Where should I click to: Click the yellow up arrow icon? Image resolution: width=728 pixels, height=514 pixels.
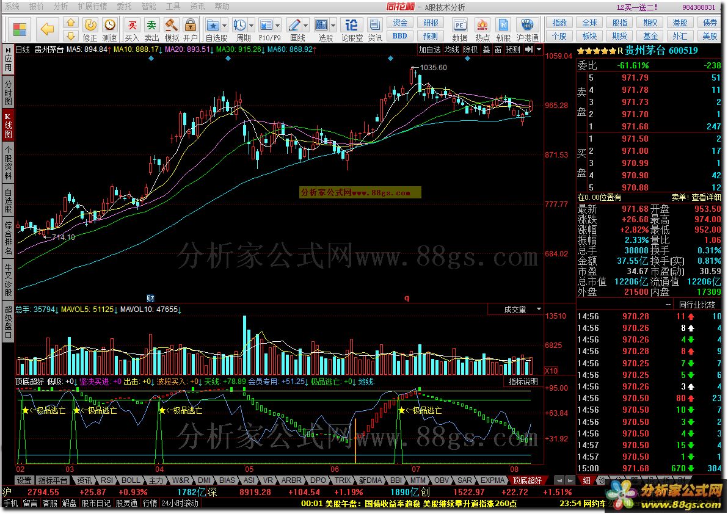point(71,23)
